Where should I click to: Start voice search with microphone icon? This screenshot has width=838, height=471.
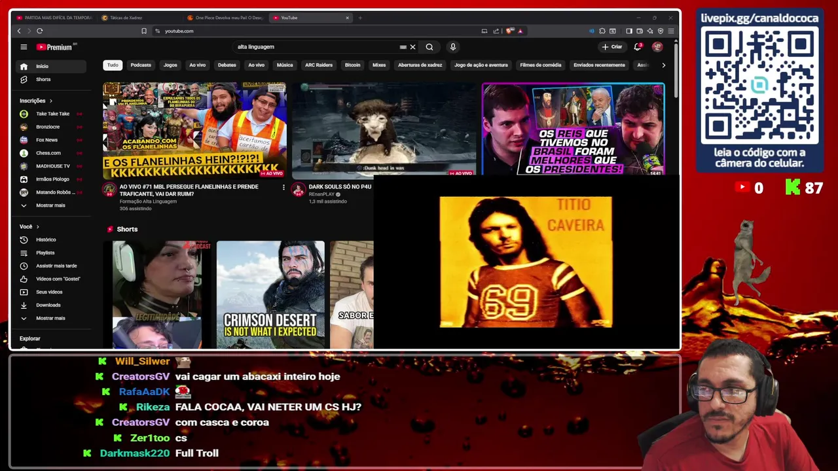click(x=452, y=47)
